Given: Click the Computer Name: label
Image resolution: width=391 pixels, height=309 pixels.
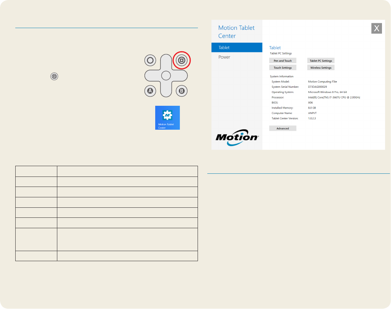Looking at the screenshot, I should pos(282,113).
